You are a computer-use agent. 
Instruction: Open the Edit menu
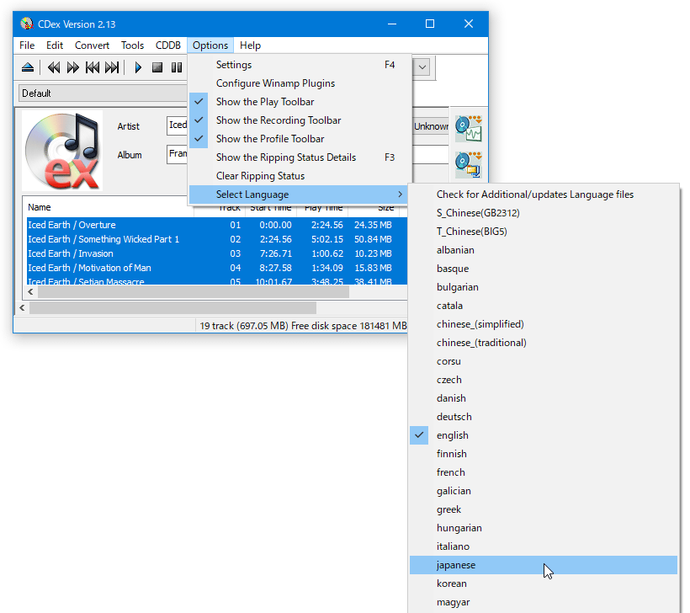pyautogui.click(x=55, y=45)
